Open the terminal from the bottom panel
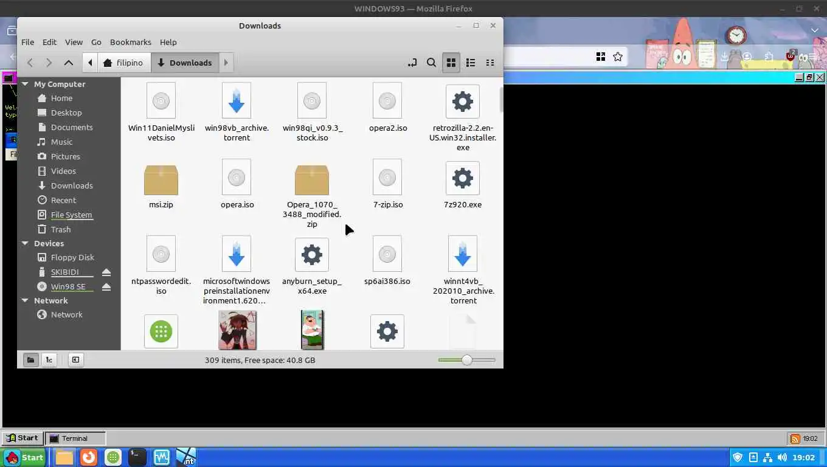Viewport: 827px width, 467px height. coord(137,457)
